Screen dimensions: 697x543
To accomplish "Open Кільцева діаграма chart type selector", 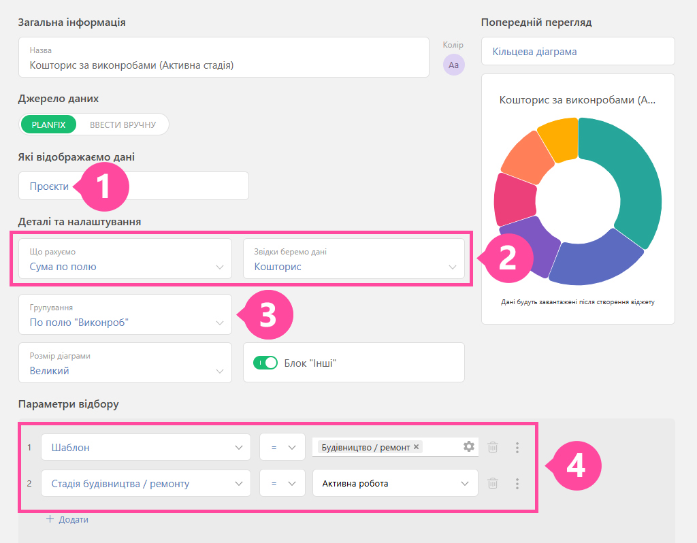I will [578, 52].
